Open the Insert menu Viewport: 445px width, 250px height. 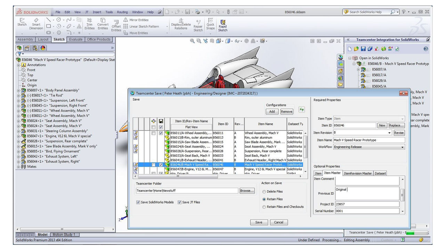click(x=97, y=12)
